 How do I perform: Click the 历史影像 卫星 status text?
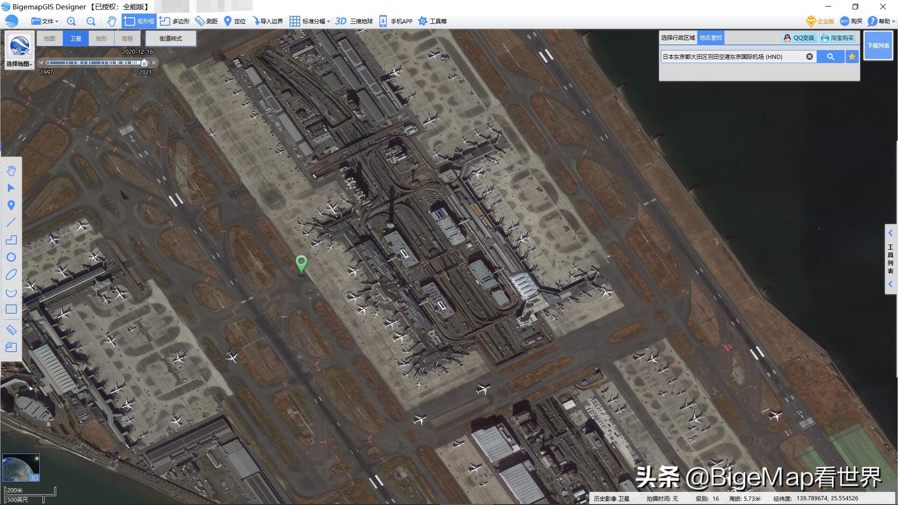pyautogui.click(x=612, y=498)
